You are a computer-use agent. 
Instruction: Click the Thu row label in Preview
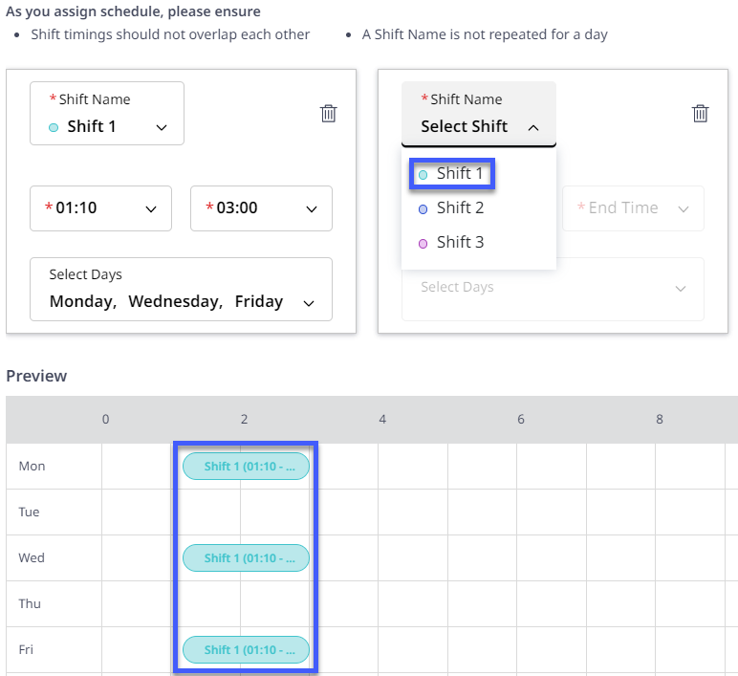[30, 604]
